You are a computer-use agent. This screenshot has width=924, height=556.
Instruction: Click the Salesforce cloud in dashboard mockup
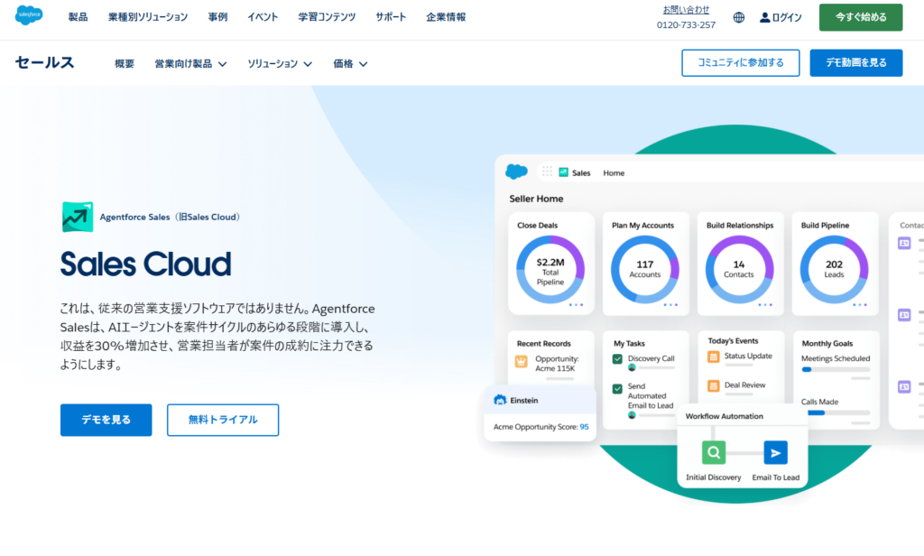click(x=517, y=171)
